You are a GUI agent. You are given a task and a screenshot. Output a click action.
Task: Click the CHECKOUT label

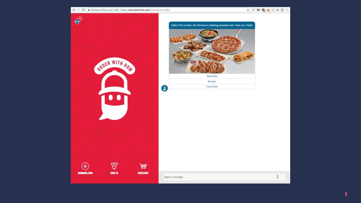[143, 173]
